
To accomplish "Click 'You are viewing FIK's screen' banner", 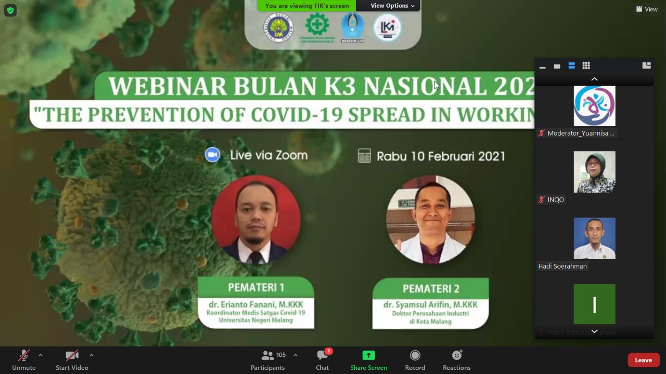I will click(x=307, y=6).
